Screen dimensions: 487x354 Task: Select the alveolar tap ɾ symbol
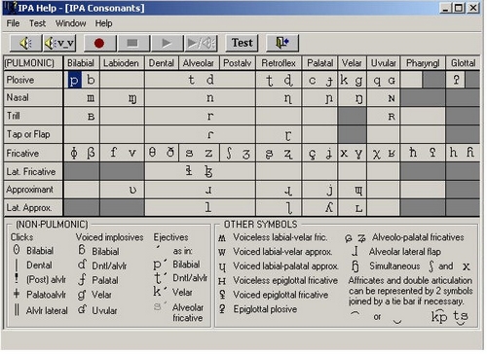click(210, 134)
